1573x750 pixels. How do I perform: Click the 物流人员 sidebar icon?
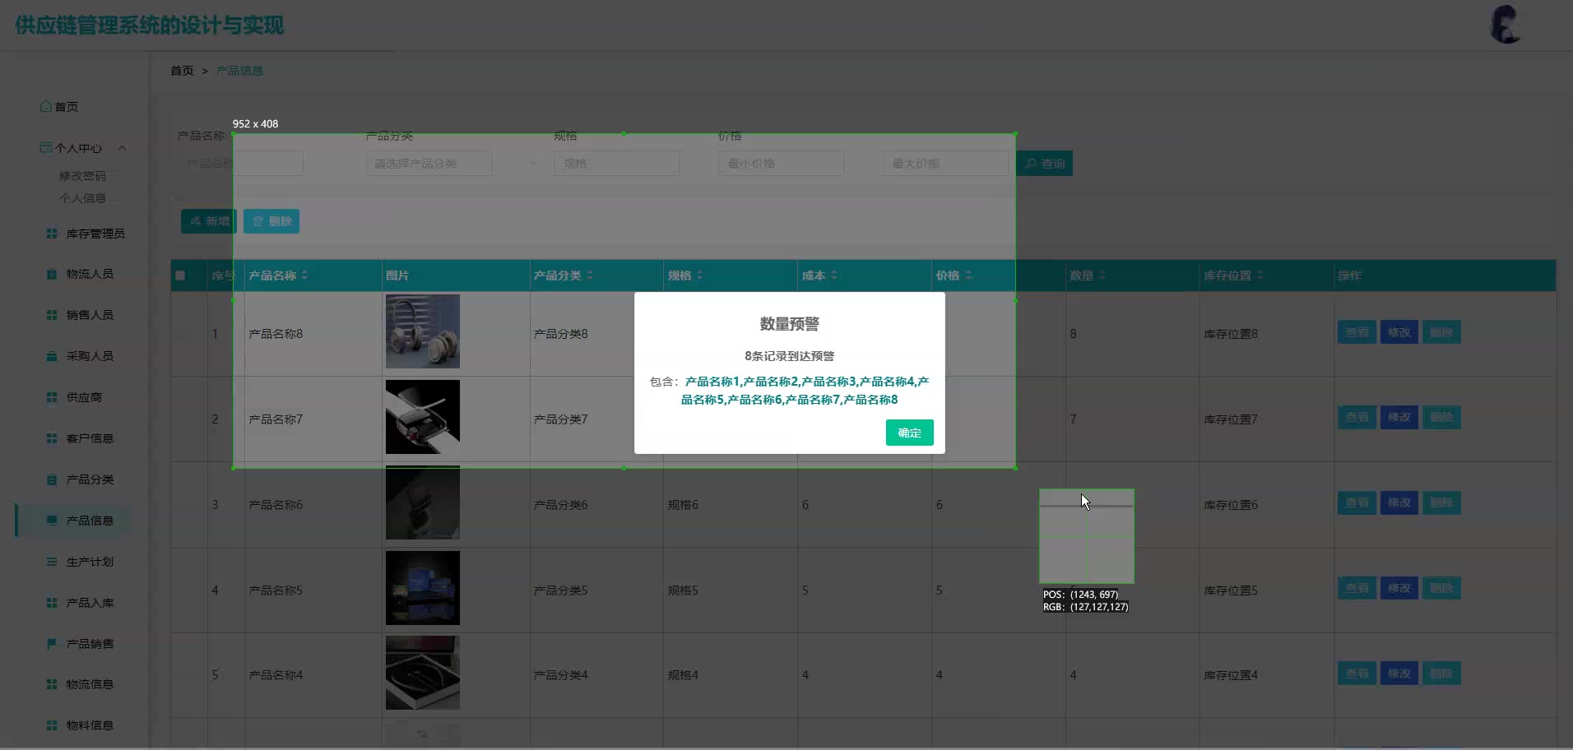[52, 274]
